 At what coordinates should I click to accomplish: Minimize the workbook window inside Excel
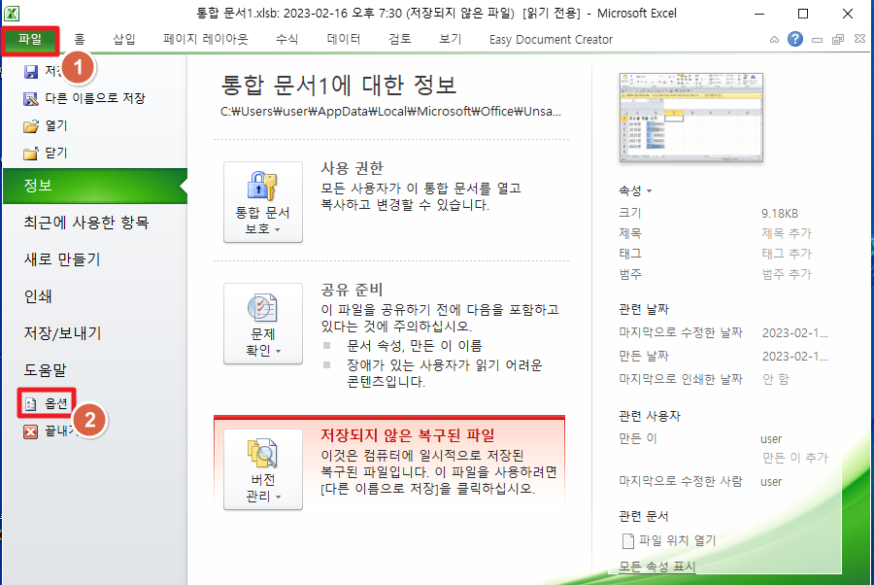[x=817, y=40]
